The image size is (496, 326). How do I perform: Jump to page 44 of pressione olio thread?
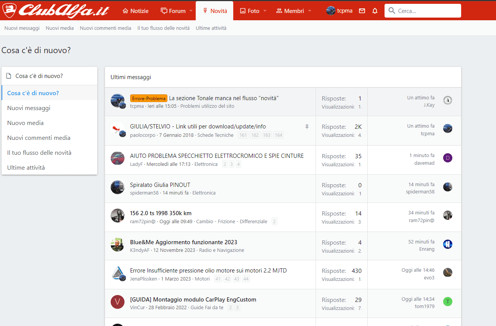246,279
